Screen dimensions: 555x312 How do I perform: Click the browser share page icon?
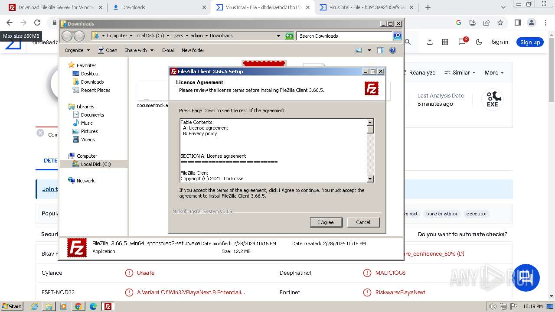pyautogui.click(x=486, y=23)
